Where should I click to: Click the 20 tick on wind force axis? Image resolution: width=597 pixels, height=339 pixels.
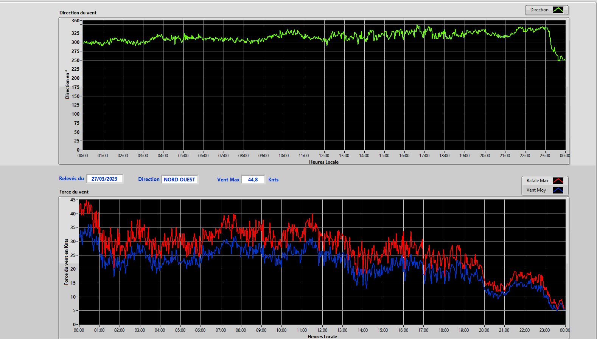[73, 269]
